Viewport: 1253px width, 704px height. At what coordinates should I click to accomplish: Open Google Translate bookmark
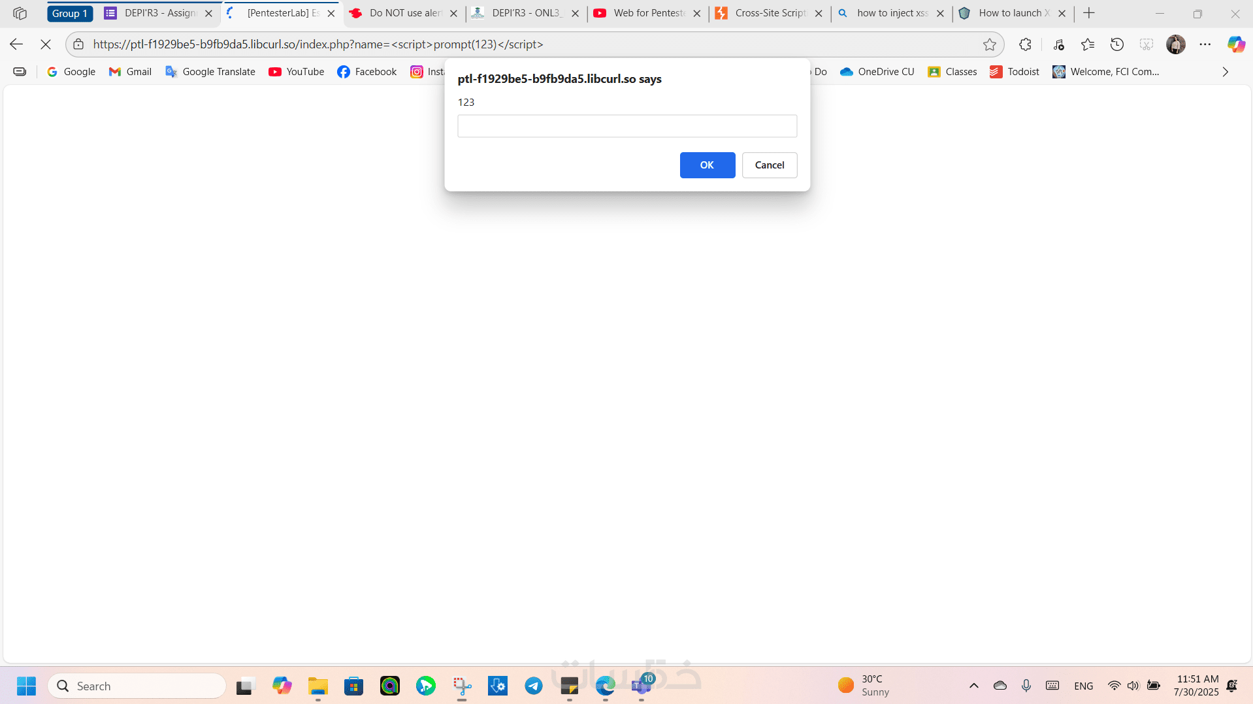tap(210, 72)
